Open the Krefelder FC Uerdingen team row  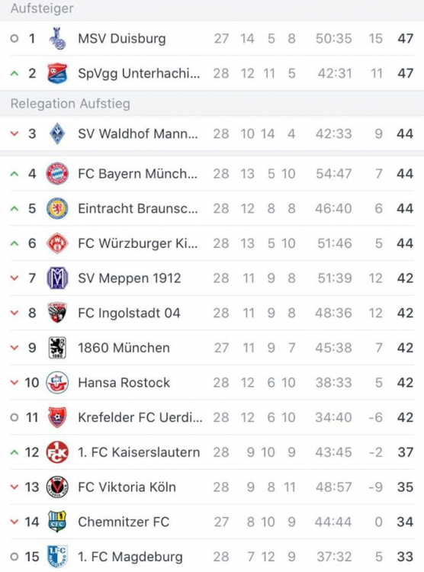pos(212,417)
